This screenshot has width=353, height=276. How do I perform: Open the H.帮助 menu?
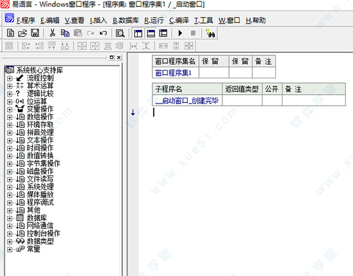pos(255,21)
